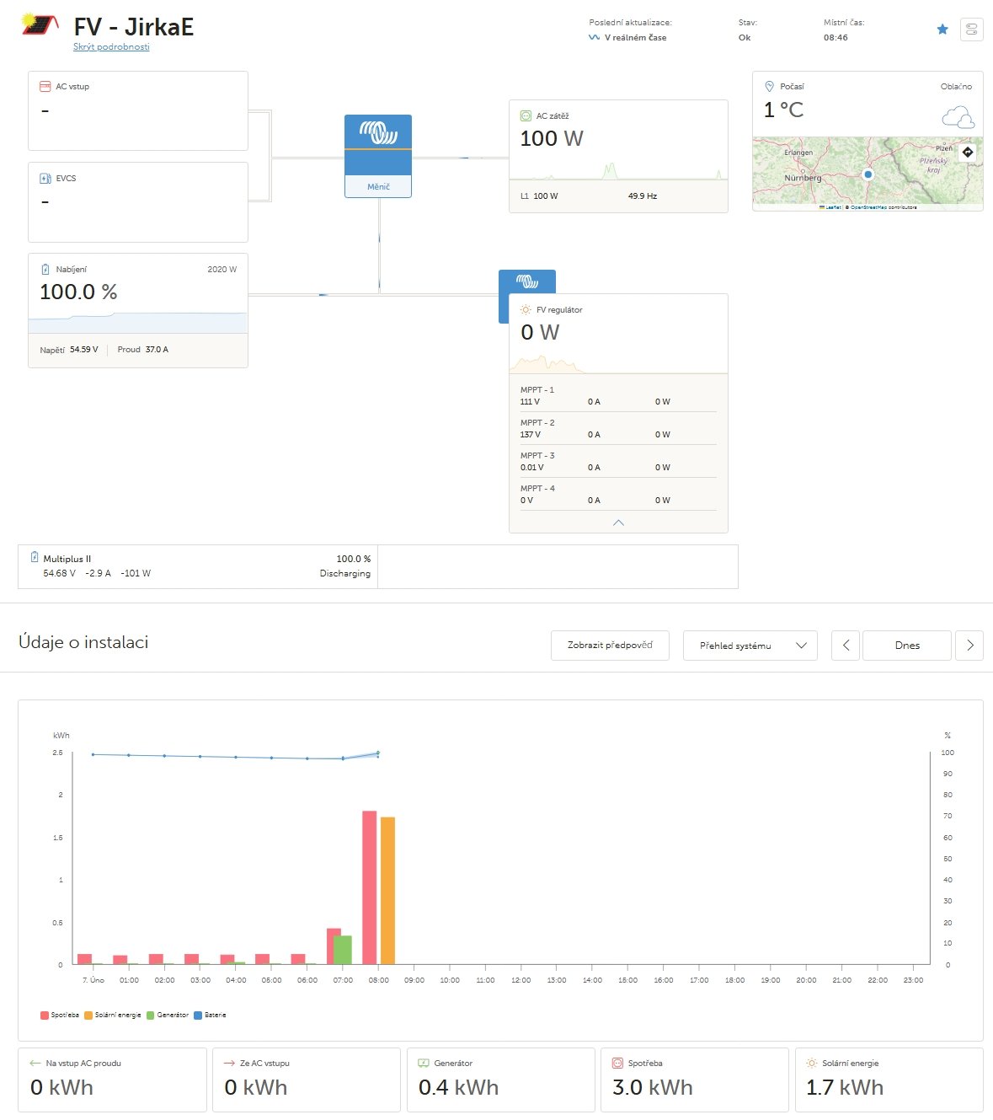The width and height of the screenshot is (993, 1120).
Task: Click the cloud weather icon
Action: coord(958,117)
